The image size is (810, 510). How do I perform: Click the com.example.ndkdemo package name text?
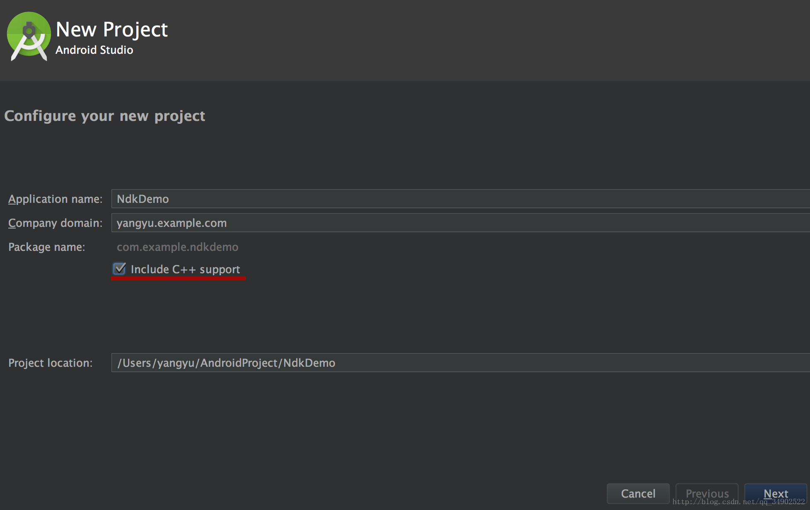click(x=177, y=247)
